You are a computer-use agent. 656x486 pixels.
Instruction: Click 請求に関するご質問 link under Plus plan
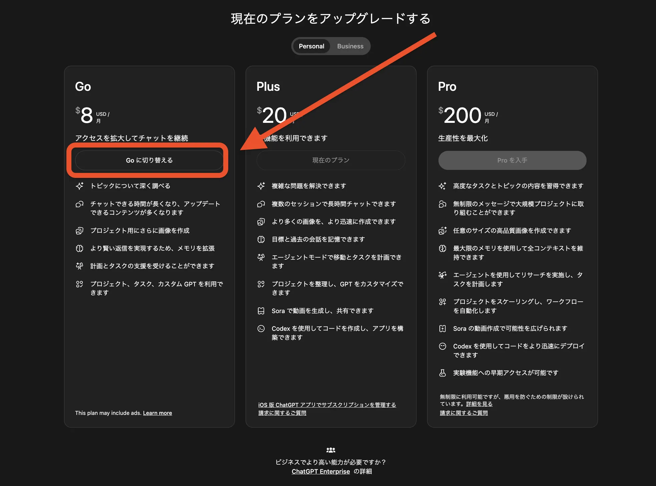tap(282, 413)
